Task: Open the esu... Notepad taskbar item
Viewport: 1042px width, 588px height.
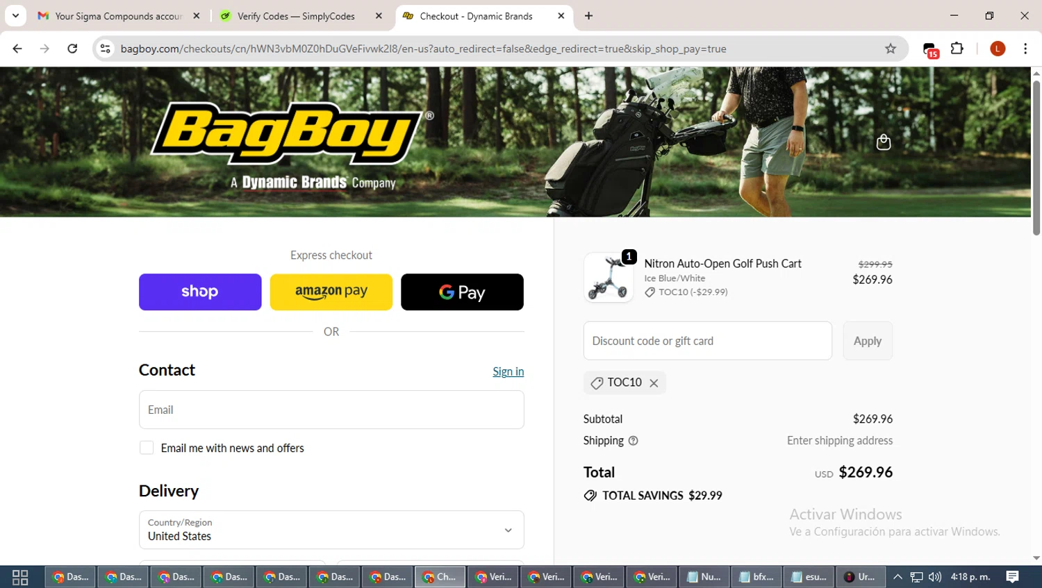Action: pos(809,577)
